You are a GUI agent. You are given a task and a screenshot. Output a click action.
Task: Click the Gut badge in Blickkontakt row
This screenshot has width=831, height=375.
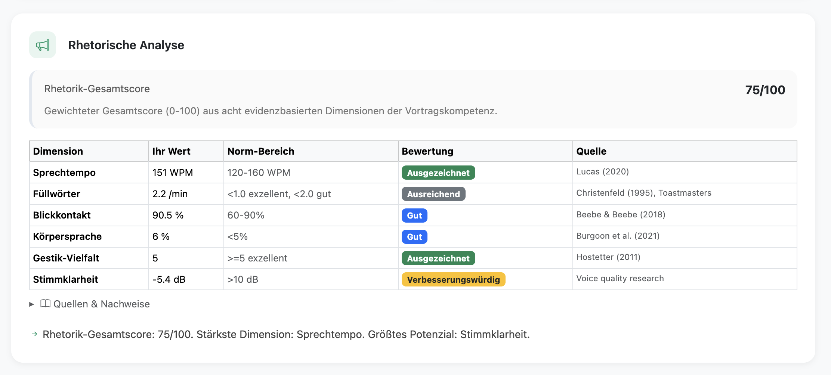pyautogui.click(x=414, y=216)
